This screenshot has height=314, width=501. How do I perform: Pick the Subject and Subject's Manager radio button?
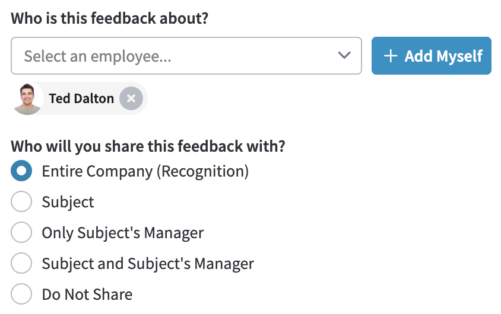click(x=21, y=263)
